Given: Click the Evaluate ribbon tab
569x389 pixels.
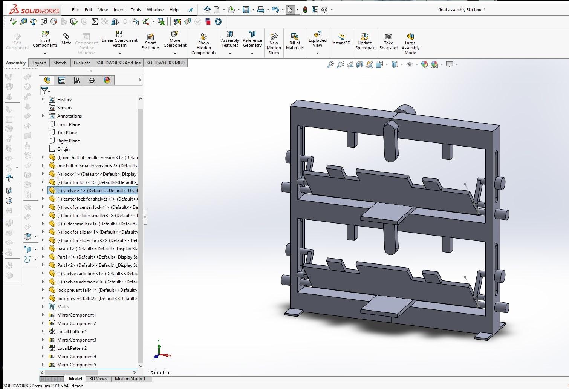Looking at the screenshot, I should [82, 63].
